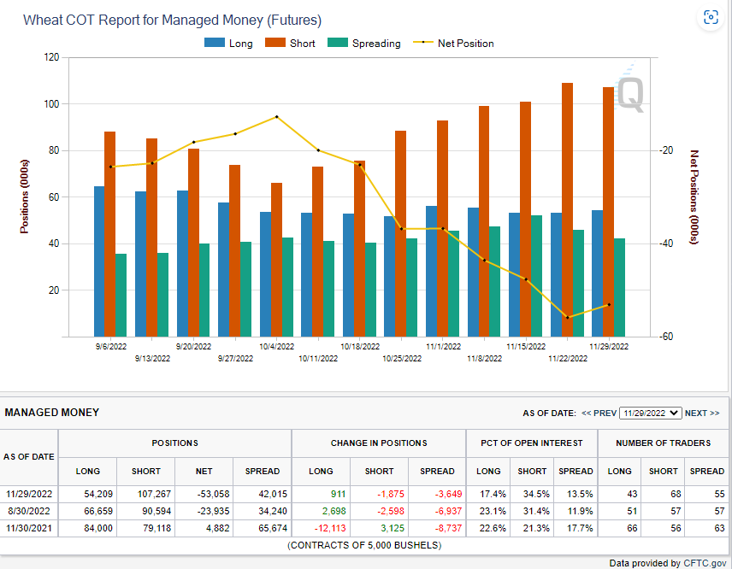
Task: Click pct open interest 17.4%
Action: (x=493, y=494)
